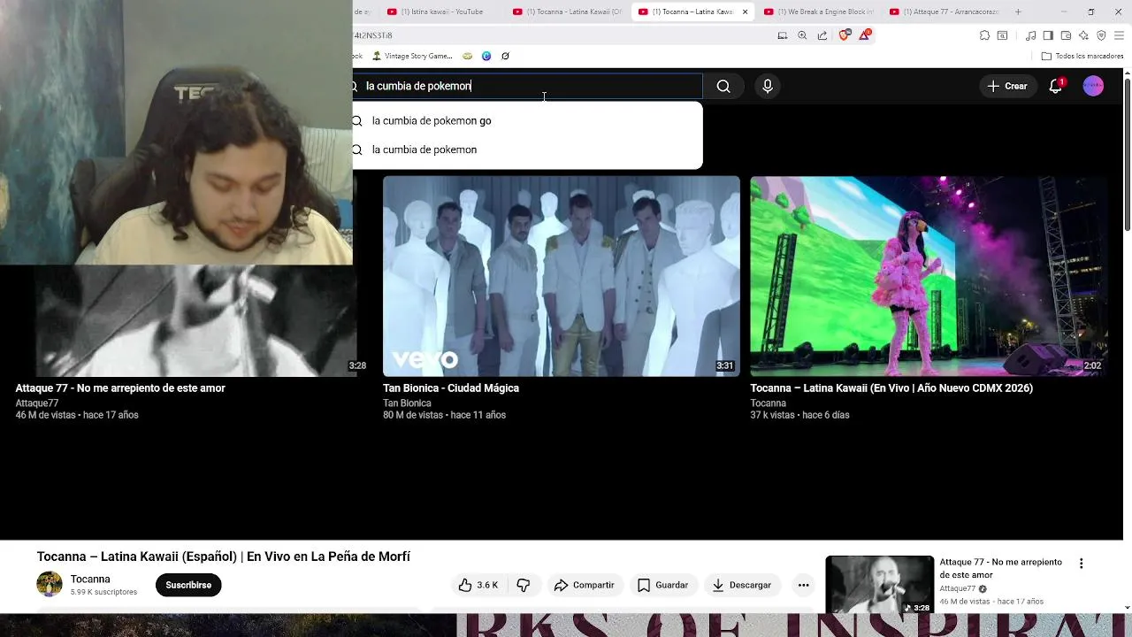
Task: Click the Attaque77 channel name under the grid video
Action: point(37,403)
